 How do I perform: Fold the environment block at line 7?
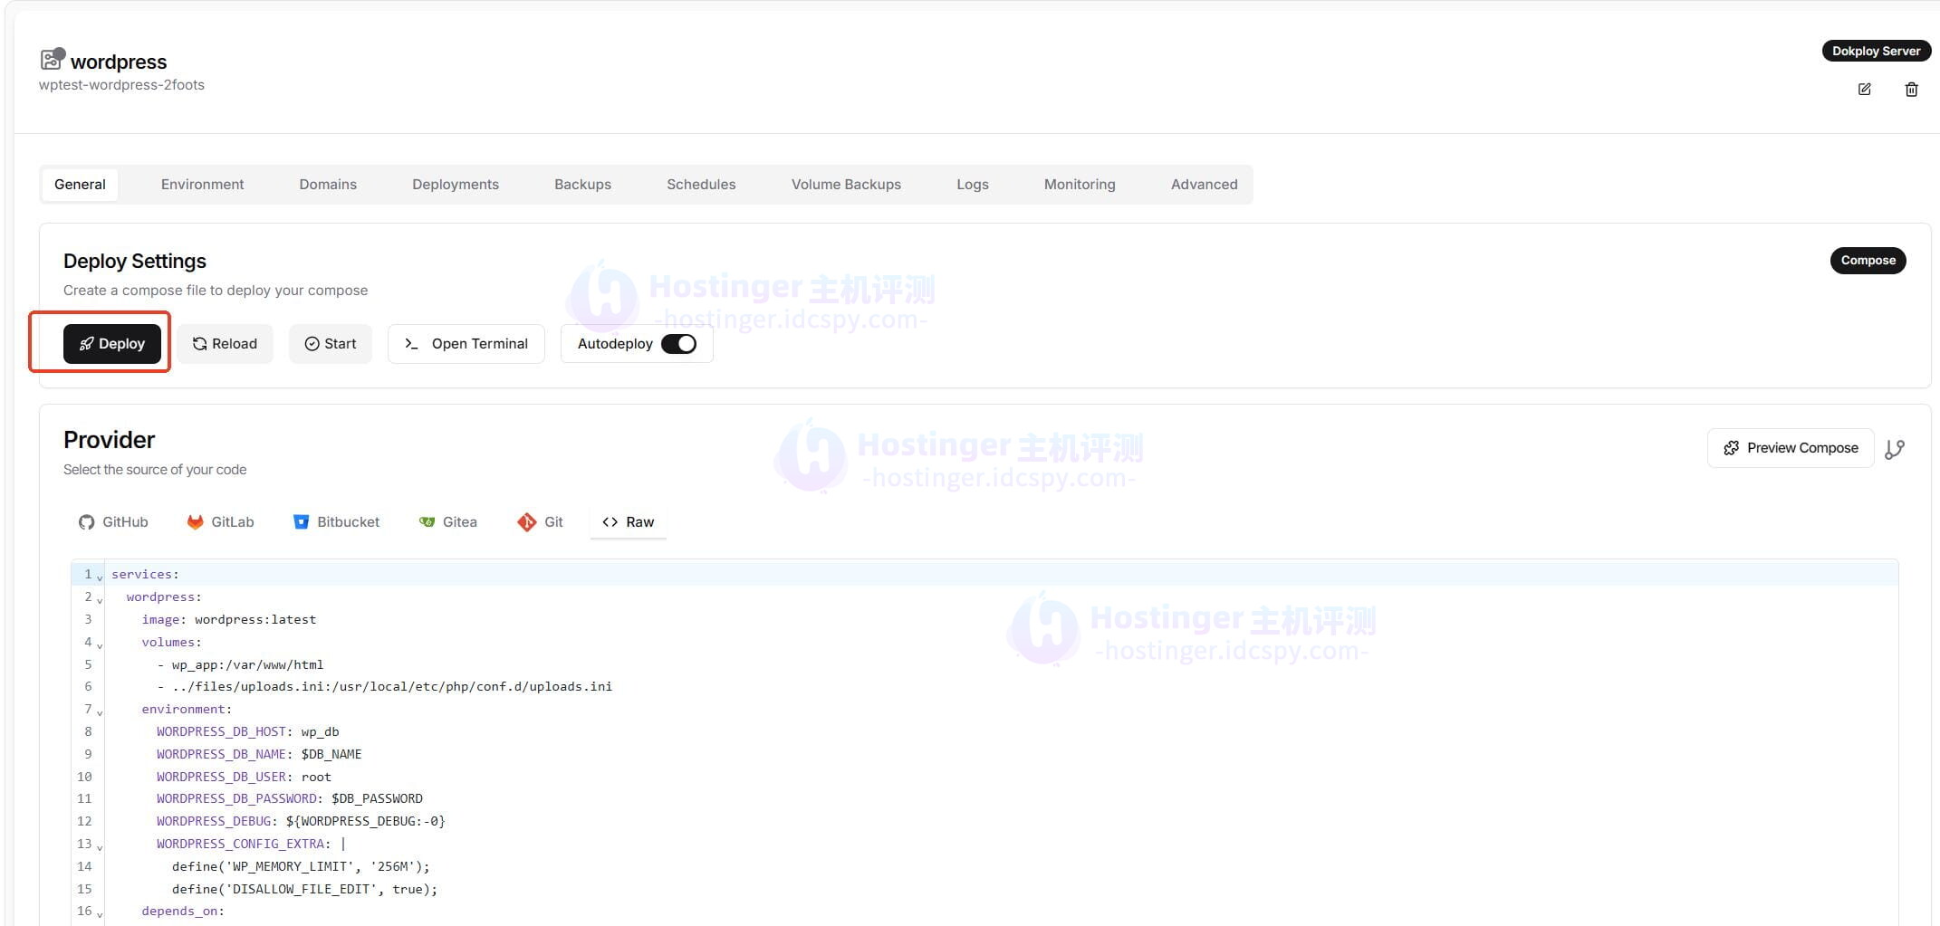point(98,712)
